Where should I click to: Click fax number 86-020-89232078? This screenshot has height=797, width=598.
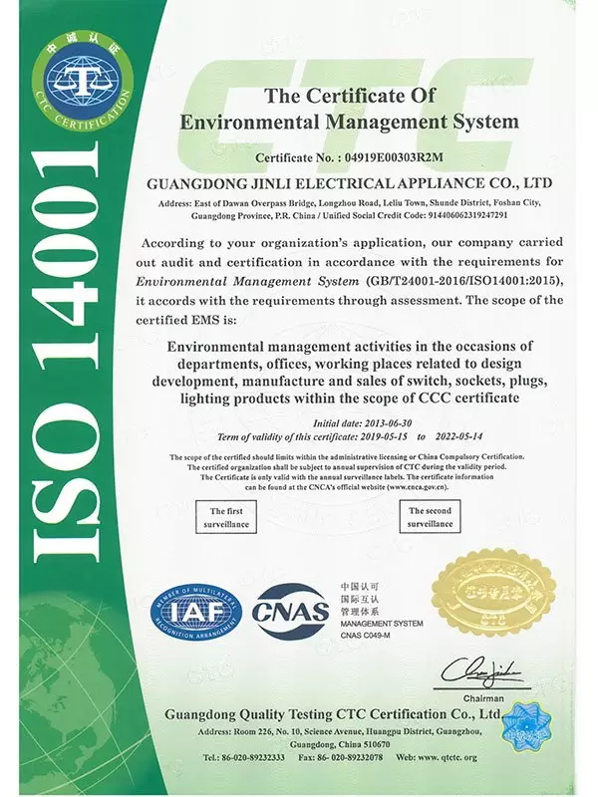(x=351, y=757)
